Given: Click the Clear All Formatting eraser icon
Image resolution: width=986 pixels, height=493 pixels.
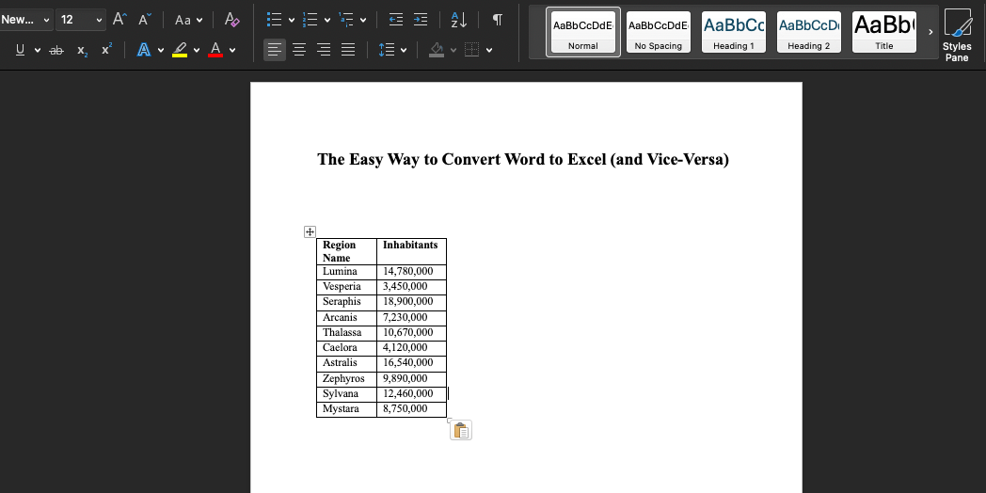Looking at the screenshot, I should 232,20.
